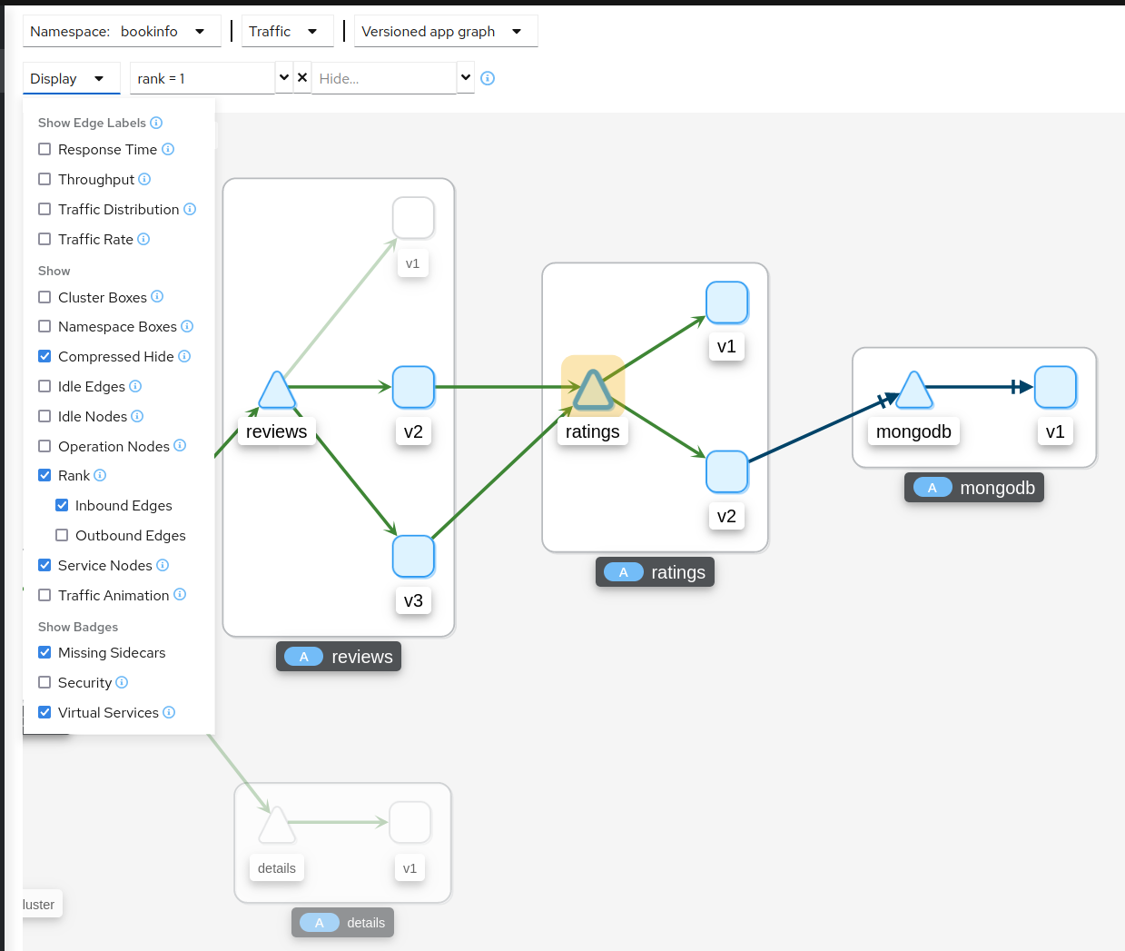Viewport: 1125px width, 951px height.
Task: Click the reviews service triangle node
Action: pos(277,391)
